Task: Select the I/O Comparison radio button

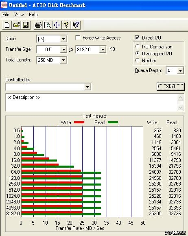Action: [137, 46]
